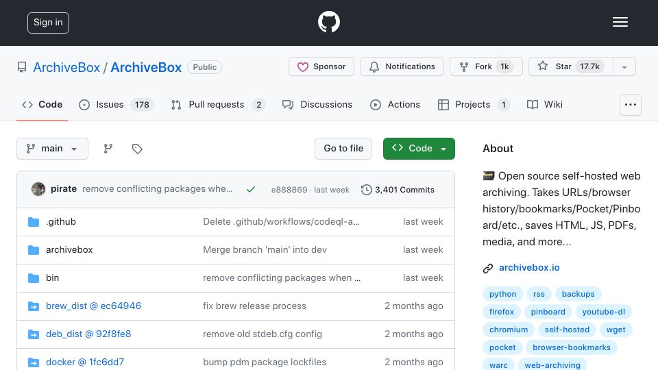658x370 pixels.
Task: Select the python topic tag
Action: pos(502,294)
